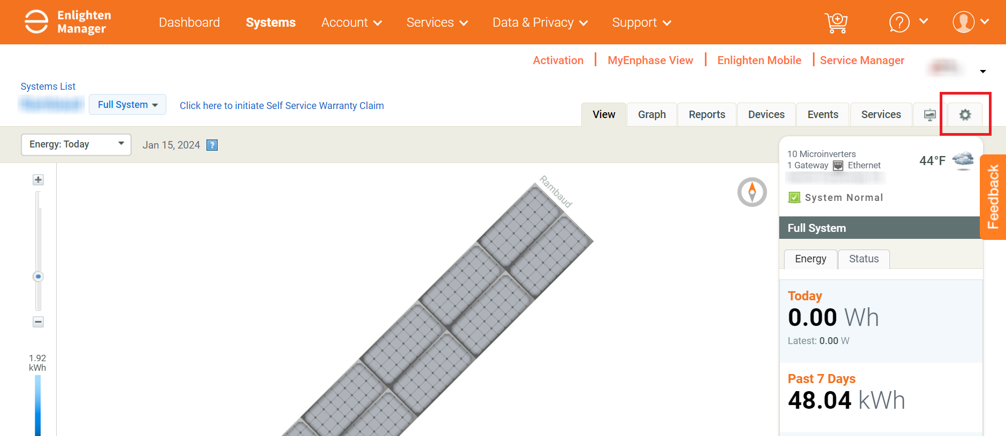Open the blurred account name dropdown arrow

[x=982, y=71]
